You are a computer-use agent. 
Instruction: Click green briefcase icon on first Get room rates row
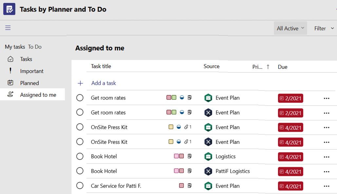pyautogui.click(x=208, y=98)
